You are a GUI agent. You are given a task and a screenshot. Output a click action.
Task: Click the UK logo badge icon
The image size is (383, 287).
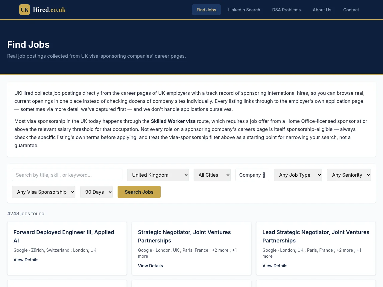tap(25, 10)
